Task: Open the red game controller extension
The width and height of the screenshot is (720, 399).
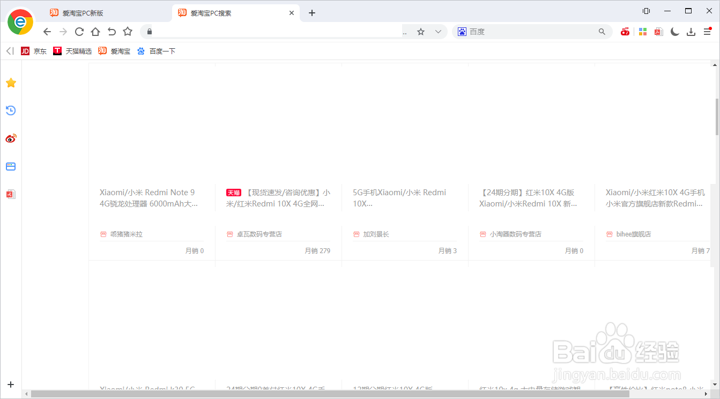Action: pos(625,32)
